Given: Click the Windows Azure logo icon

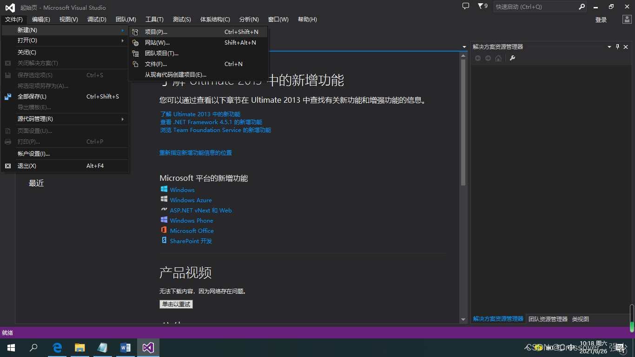Looking at the screenshot, I should pos(164,199).
